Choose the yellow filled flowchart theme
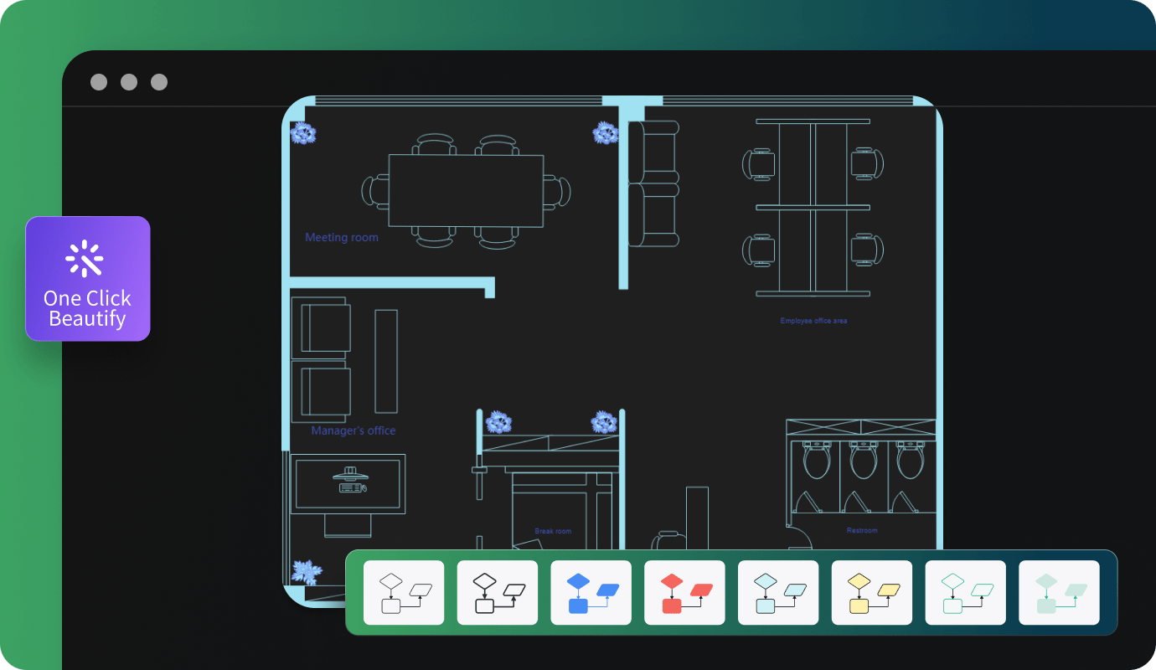Screen dimensions: 1156x670 (x=872, y=593)
